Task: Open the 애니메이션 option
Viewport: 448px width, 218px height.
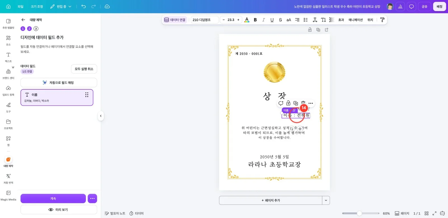Action: pyautogui.click(x=356, y=20)
